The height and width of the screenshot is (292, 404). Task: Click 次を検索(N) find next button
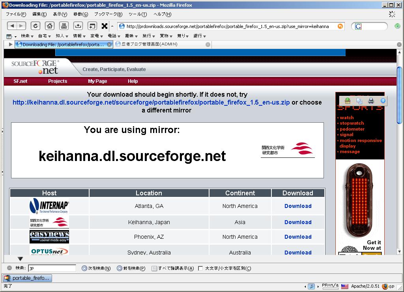coord(96,268)
